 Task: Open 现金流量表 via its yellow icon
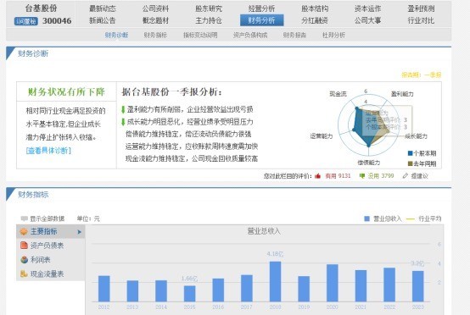point(24,274)
